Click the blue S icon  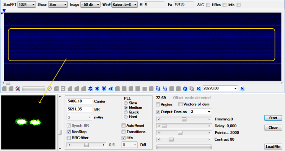click(x=242, y=89)
